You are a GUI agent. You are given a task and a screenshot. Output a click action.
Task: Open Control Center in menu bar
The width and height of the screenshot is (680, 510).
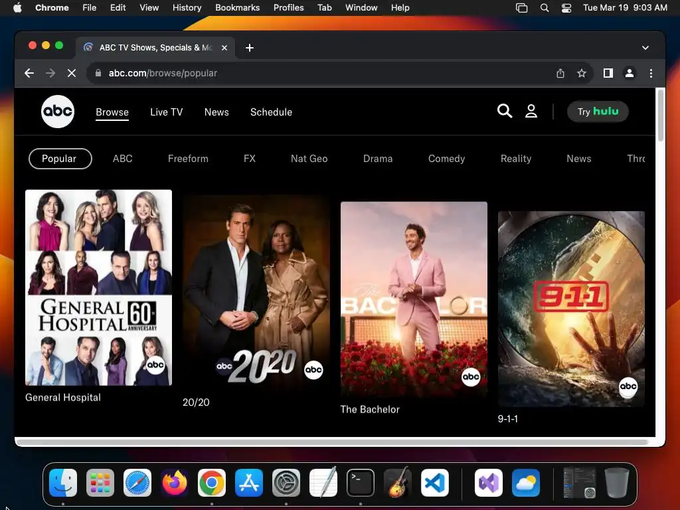click(x=566, y=7)
